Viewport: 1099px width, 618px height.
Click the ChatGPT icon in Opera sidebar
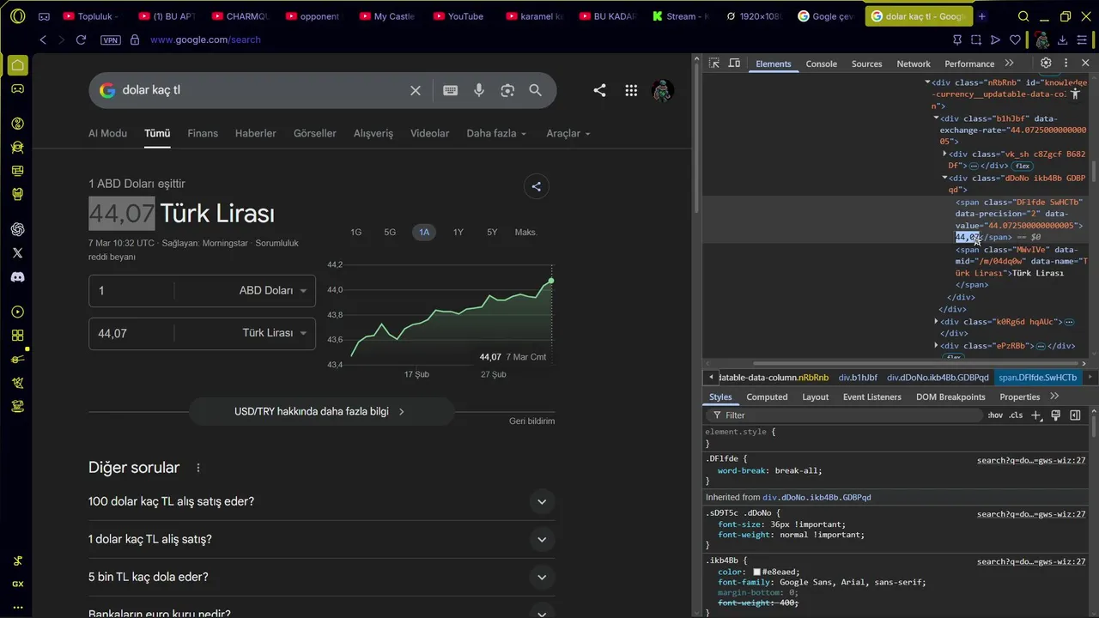point(17,229)
